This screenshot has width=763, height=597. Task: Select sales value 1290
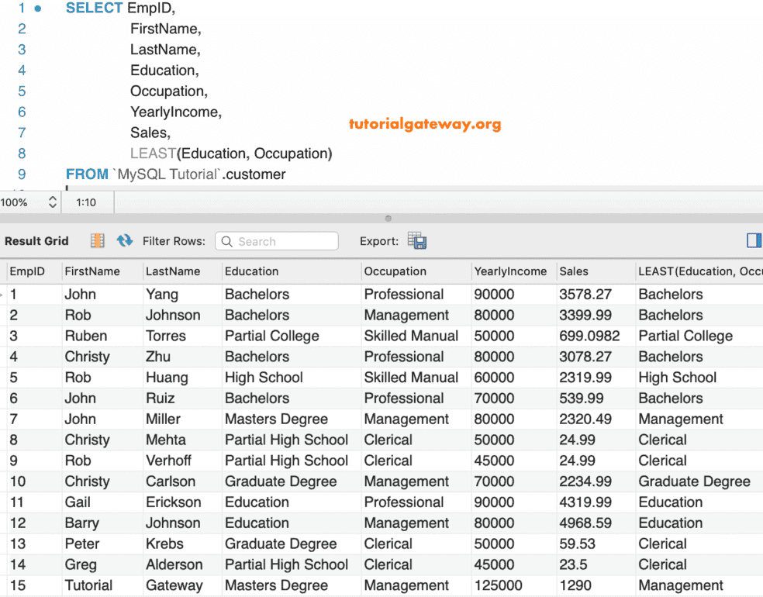[575, 585]
